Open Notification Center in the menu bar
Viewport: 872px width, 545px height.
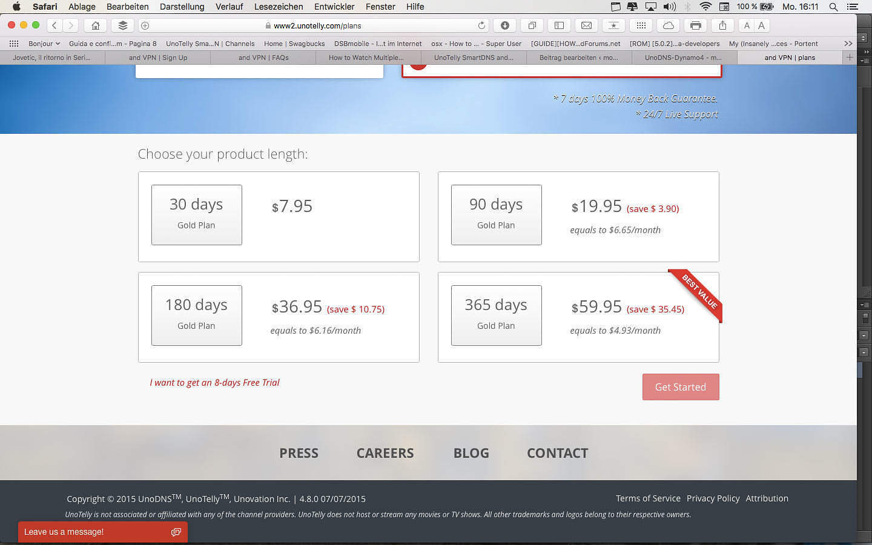click(853, 7)
